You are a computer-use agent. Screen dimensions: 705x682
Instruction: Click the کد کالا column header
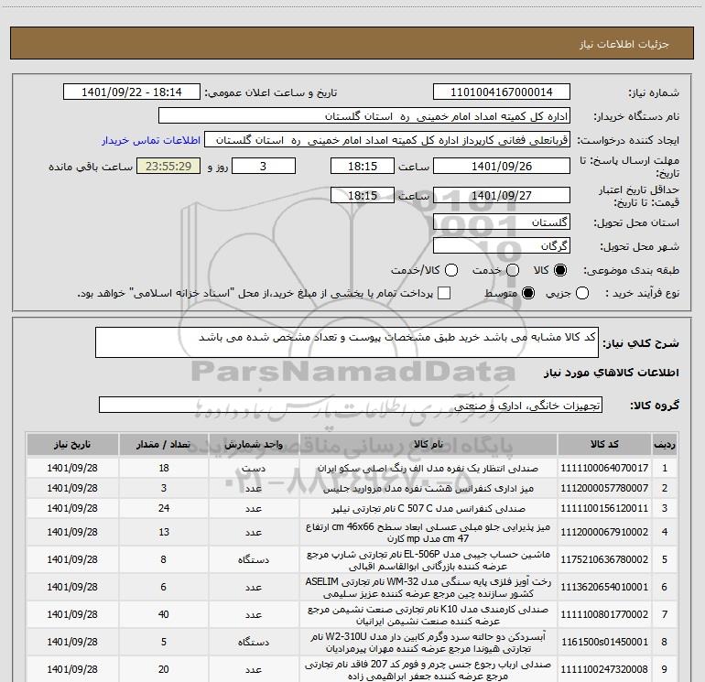[604, 445]
